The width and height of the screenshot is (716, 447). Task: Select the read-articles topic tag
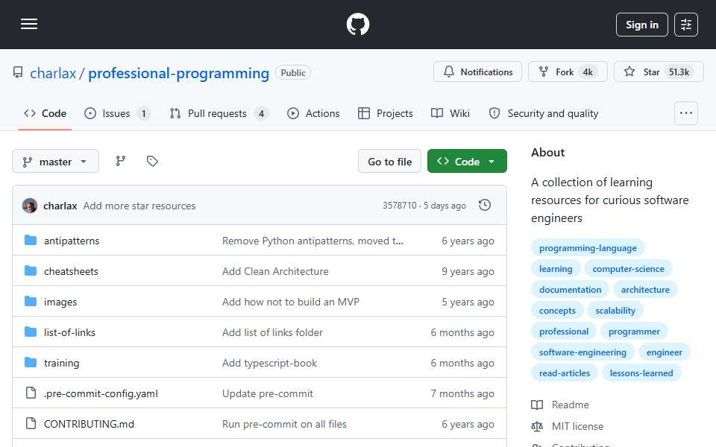[565, 373]
